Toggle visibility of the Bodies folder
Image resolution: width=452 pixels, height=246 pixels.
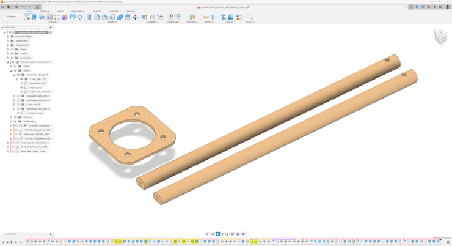(15, 70)
